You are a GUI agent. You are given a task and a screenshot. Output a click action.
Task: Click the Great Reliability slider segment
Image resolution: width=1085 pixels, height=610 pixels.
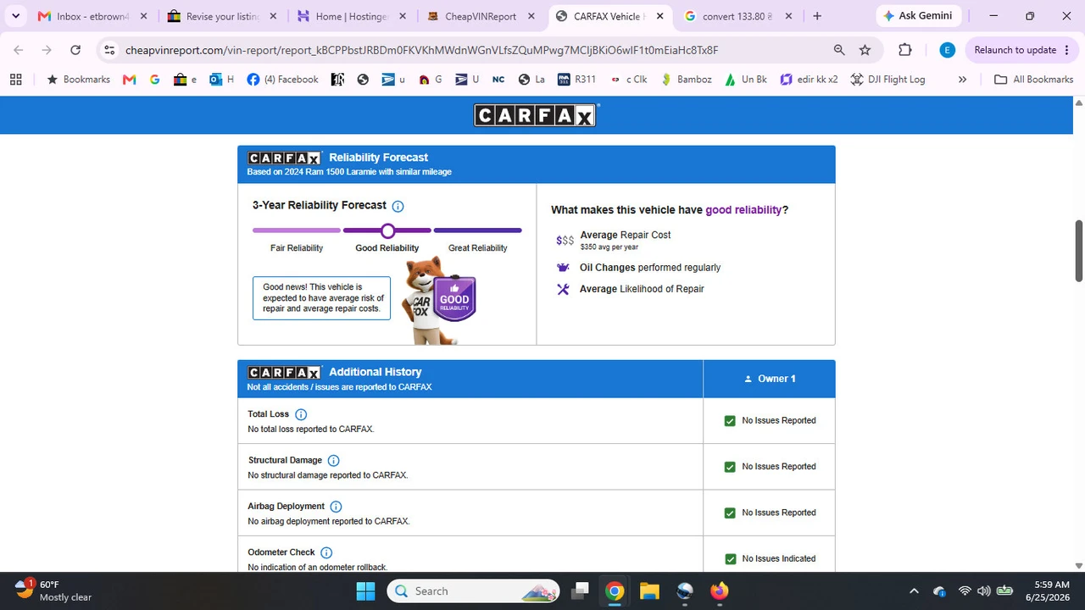[478, 230]
